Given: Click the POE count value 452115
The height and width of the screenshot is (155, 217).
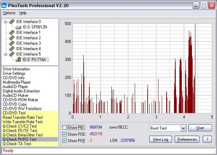Looking at the screenshot, I should pyautogui.click(x=96, y=134).
